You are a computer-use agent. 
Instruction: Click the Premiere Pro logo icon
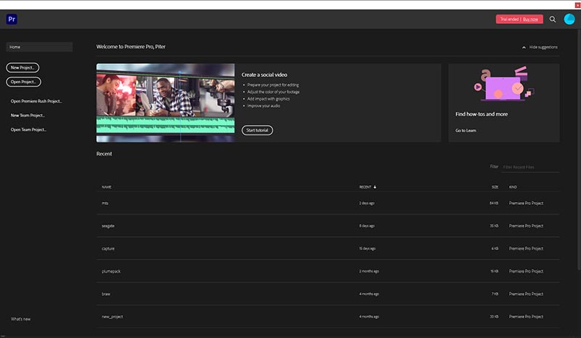pos(12,19)
